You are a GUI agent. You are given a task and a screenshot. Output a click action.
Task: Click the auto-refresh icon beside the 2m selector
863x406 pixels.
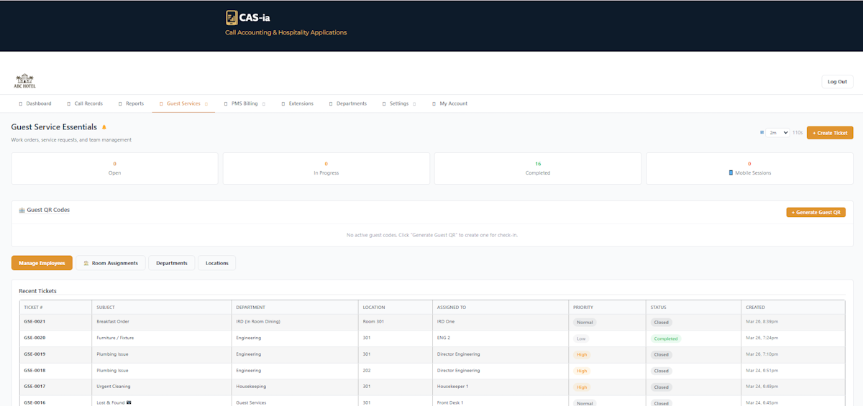coord(762,132)
